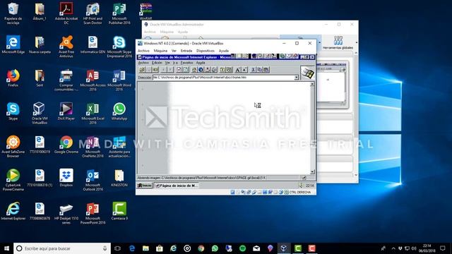Screen dimensions: 452x254
Task: Click the blue globe search icon in IE toolbar
Action: tap(201, 70)
